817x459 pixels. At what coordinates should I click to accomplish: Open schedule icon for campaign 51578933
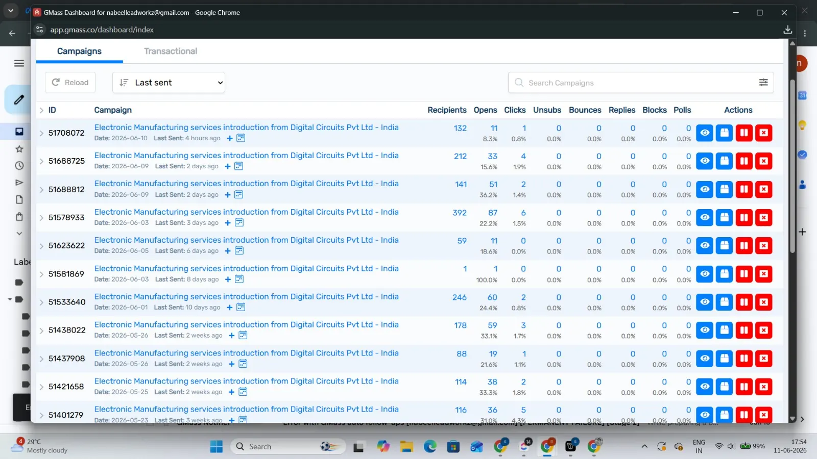click(x=239, y=223)
